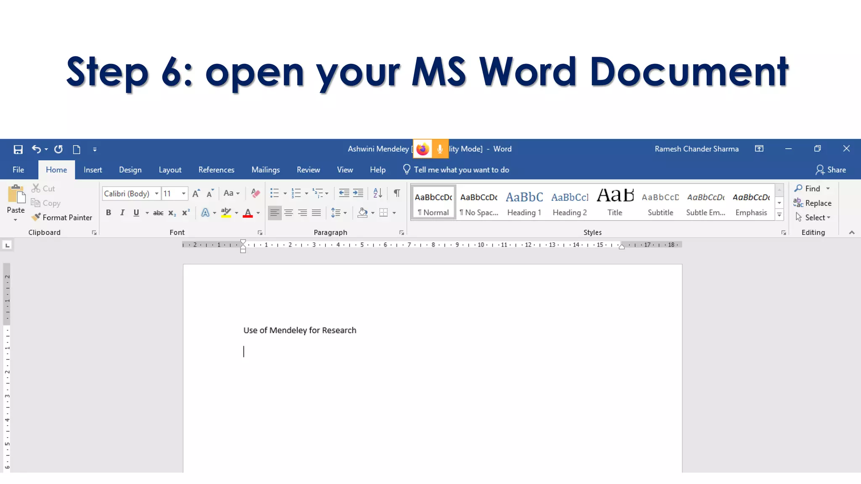Open the Shading paint bucket

click(362, 213)
